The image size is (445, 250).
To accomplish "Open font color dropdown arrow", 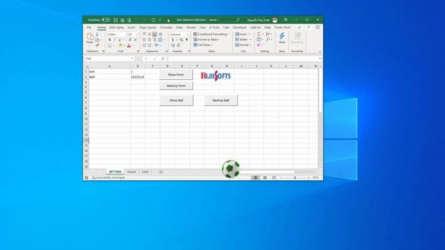I will pos(133,46).
